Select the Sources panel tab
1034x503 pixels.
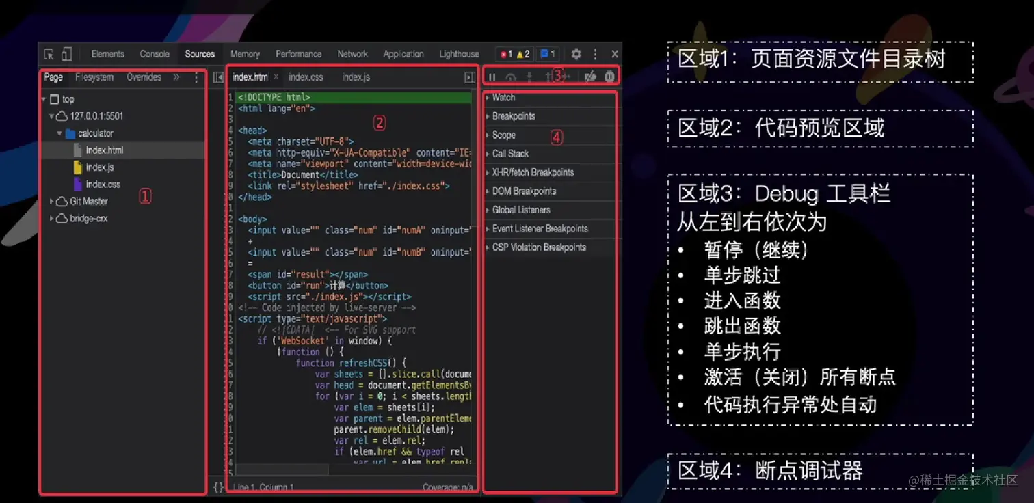point(200,54)
